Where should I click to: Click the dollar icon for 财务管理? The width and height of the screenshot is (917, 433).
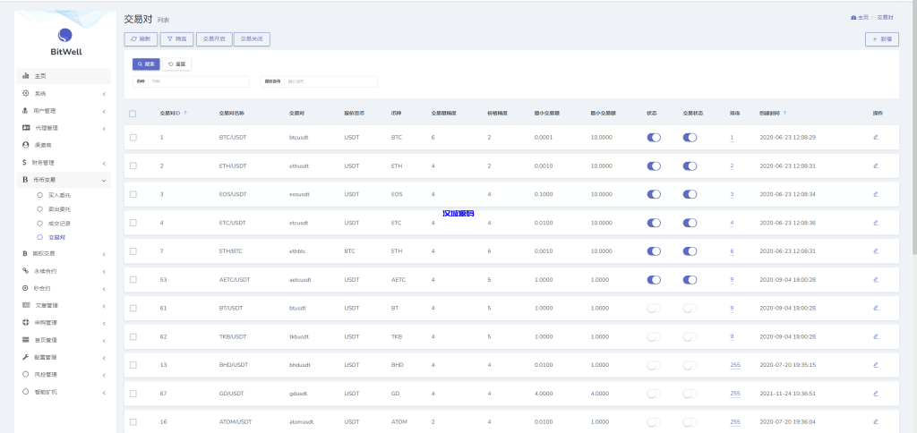25,163
